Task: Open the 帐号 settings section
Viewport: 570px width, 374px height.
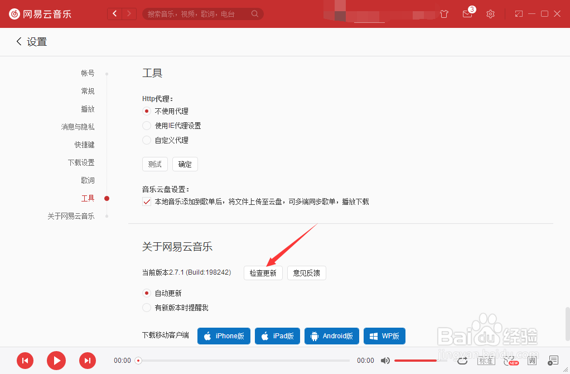Action: [88, 73]
